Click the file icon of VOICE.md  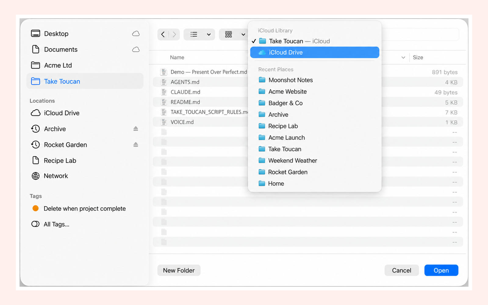(164, 122)
